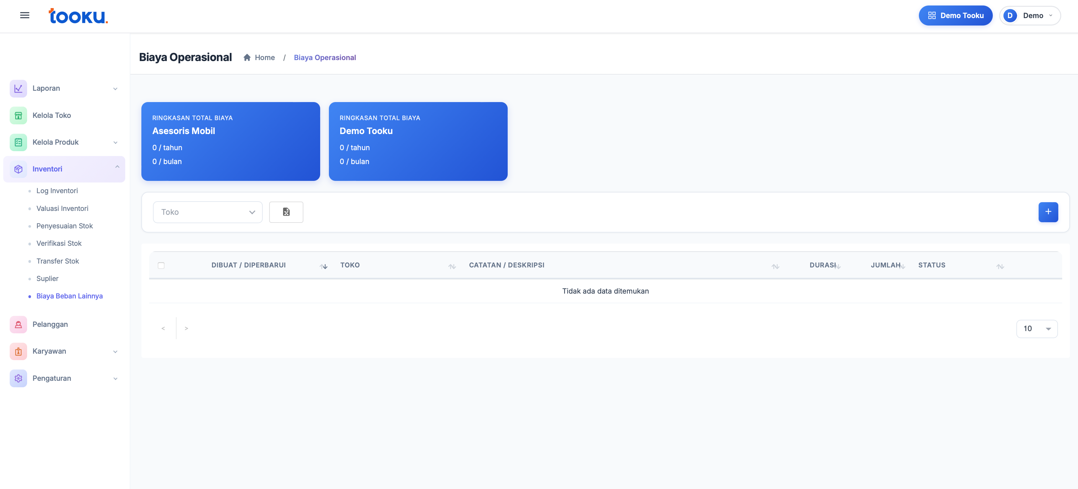
Task: Open rows-per-page dropdown showing 10
Action: (x=1037, y=329)
